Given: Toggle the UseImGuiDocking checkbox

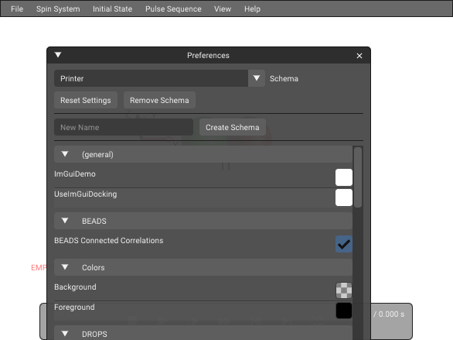Looking at the screenshot, I should (x=344, y=197).
